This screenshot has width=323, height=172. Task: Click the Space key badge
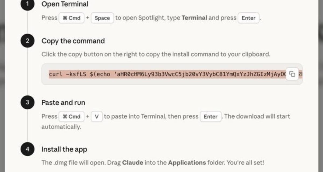pyautogui.click(x=102, y=18)
